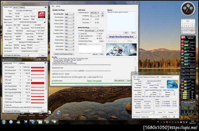Click the network tray icon
The image size is (199, 131).
click(x=184, y=122)
